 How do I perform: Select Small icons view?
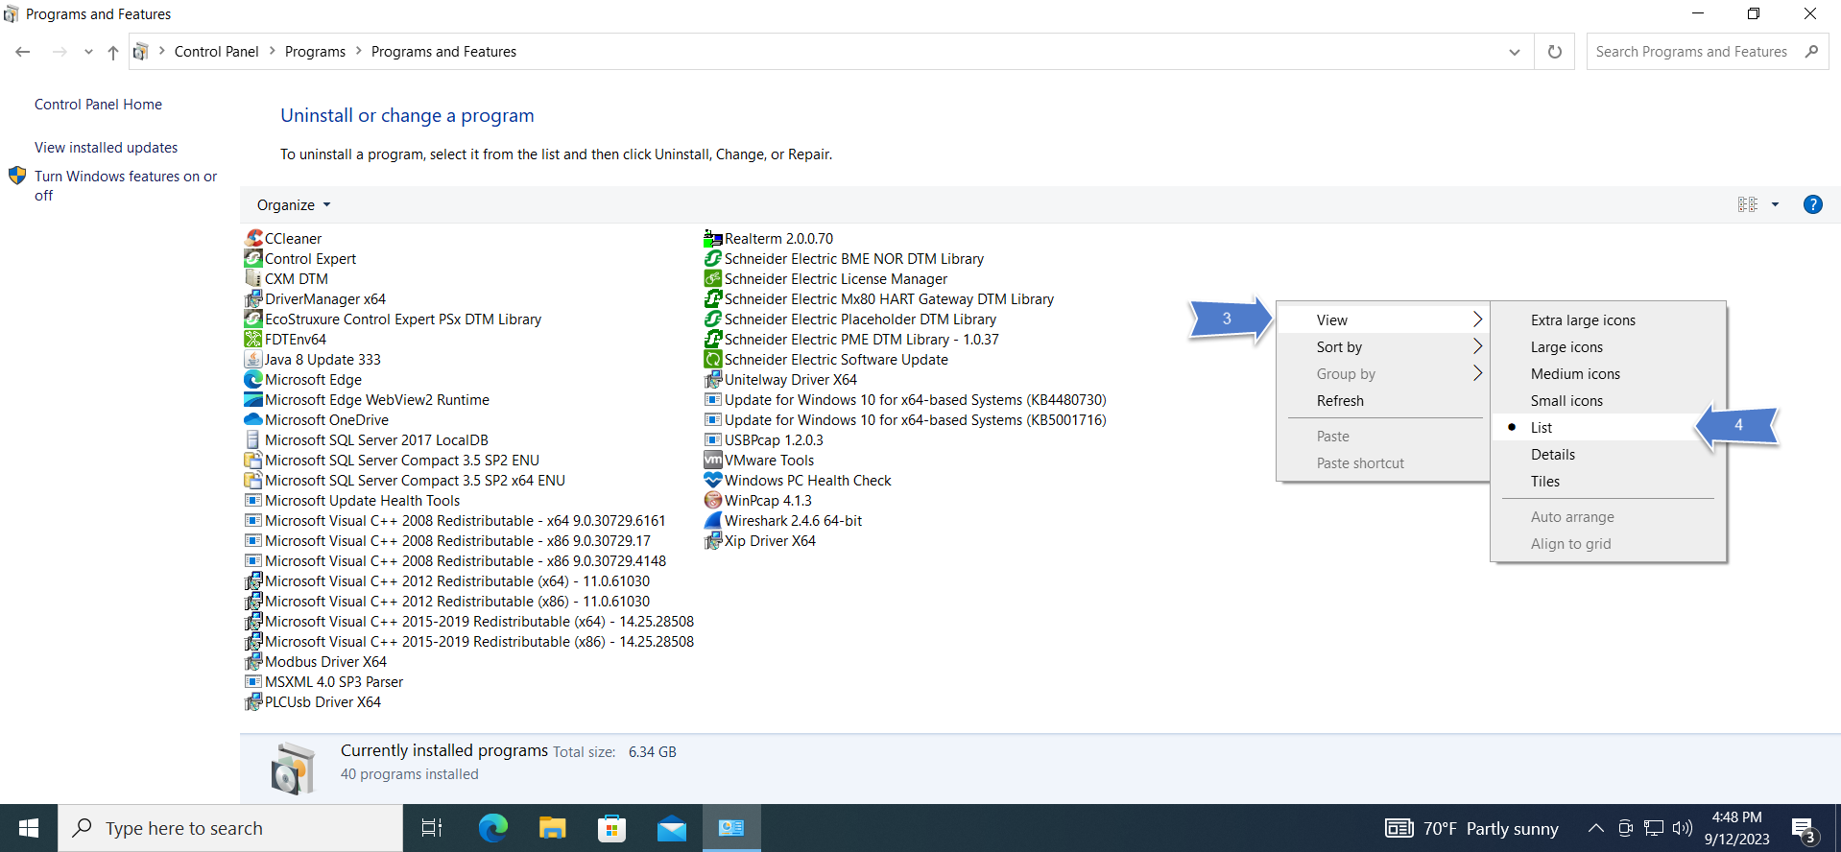pyautogui.click(x=1609, y=400)
